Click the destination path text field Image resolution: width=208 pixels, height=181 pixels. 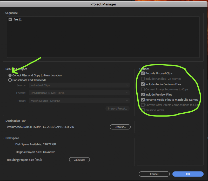(39, 127)
